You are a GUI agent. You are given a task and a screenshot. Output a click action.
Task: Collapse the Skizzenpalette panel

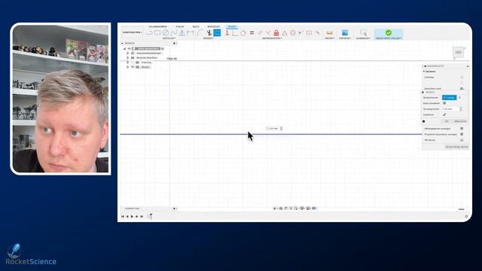click(468, 66)
